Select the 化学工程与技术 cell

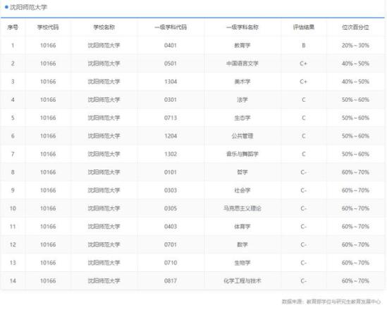(x=242, y=281)
